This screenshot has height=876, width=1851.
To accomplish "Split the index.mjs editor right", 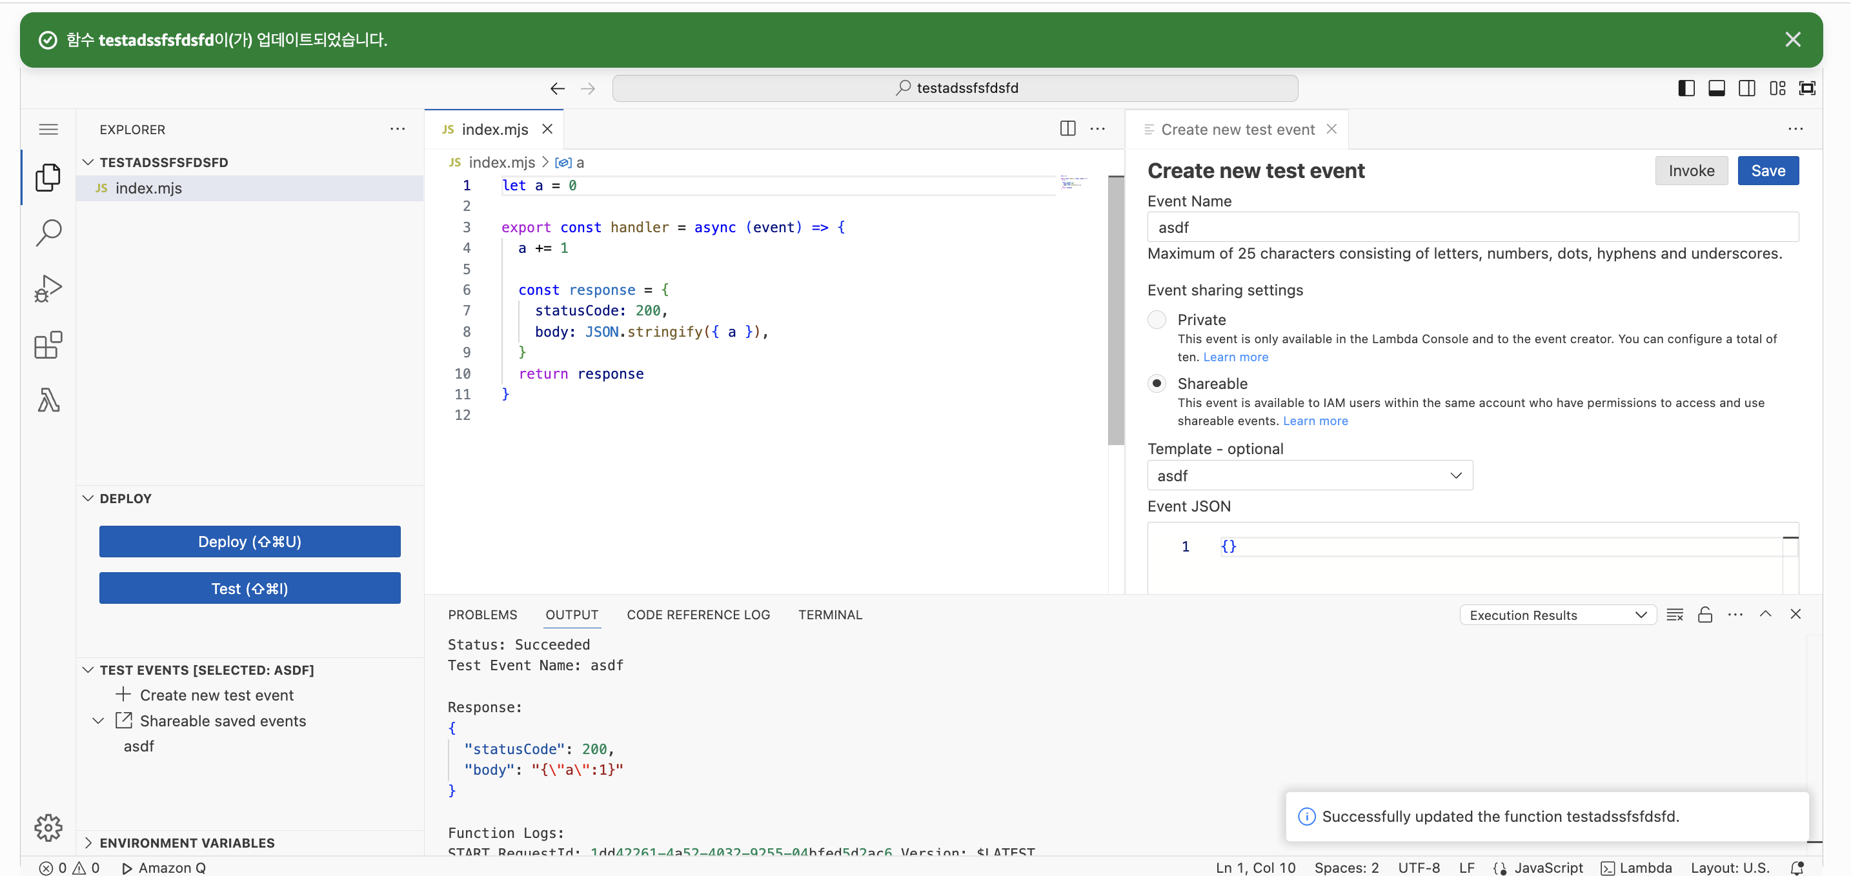I will 1067,128.
